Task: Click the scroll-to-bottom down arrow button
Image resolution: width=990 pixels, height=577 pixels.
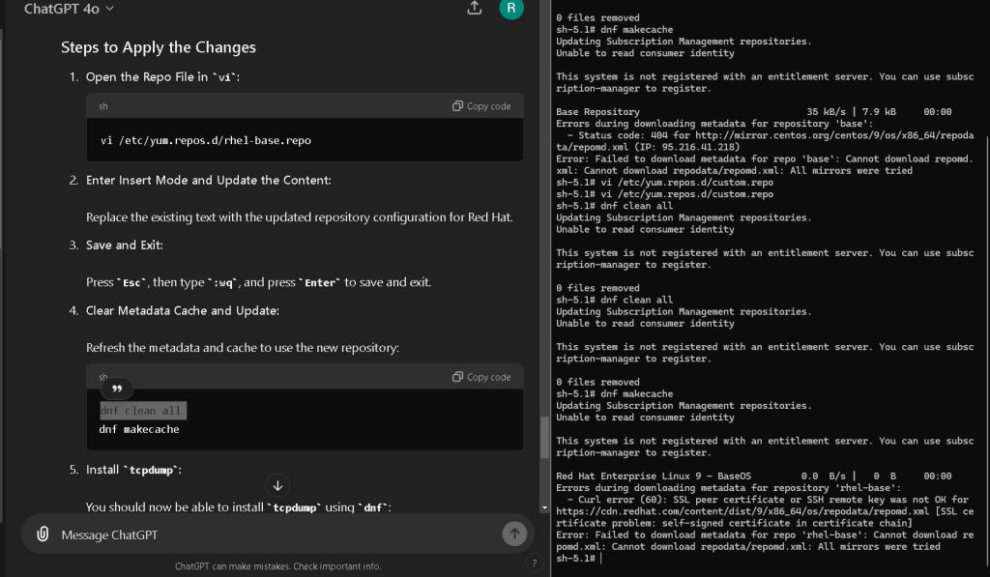Action: [x=277, y=485]
